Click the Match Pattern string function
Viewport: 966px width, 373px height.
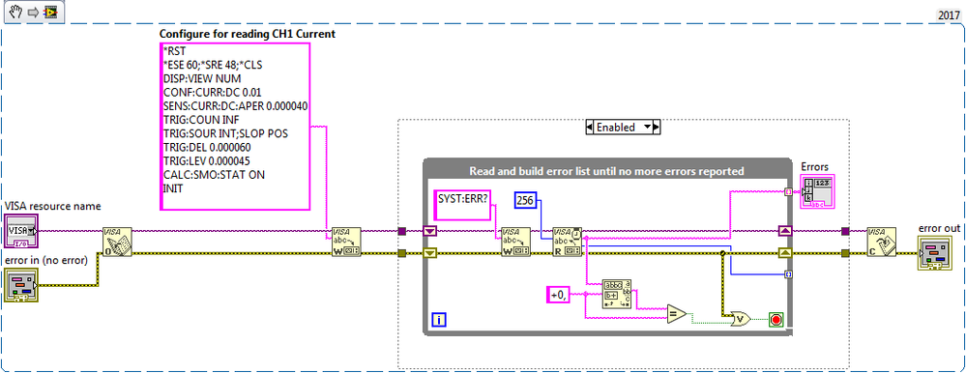(618, 293)
